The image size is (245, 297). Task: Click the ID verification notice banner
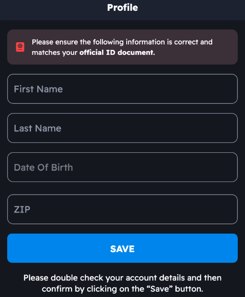point(122,47)
